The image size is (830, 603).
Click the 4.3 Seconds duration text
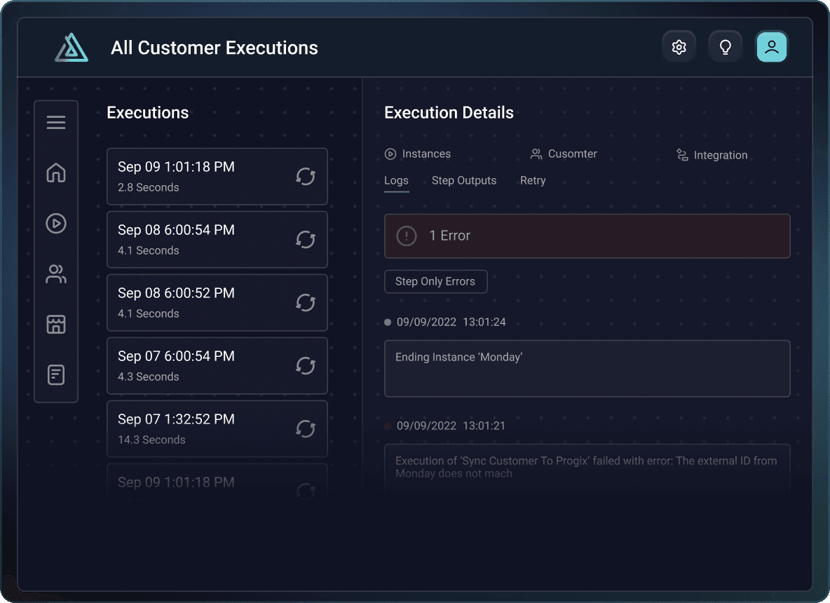click(x=148, y=377)
